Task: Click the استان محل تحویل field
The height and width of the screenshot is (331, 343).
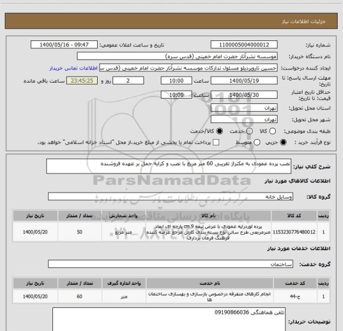Action: 244,108
